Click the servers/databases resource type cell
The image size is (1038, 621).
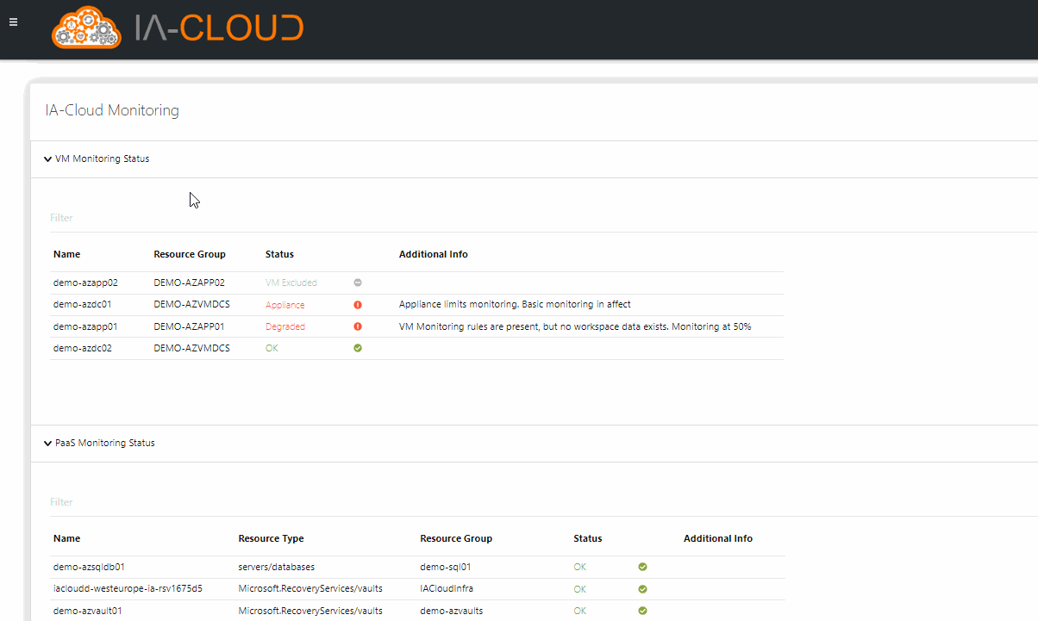point(276,567)
